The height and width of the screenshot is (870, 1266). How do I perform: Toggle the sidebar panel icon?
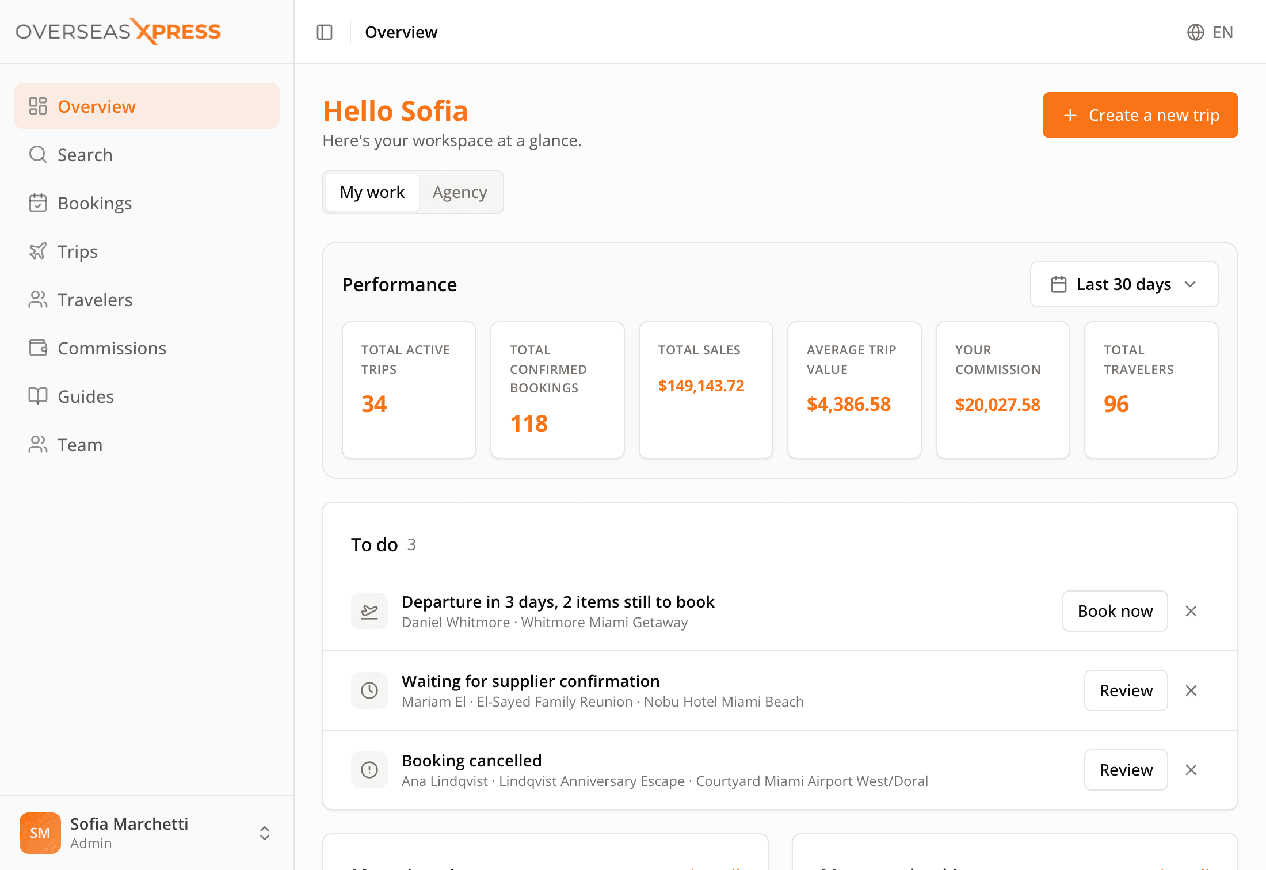pyautogui.click(x=325, y=32)
